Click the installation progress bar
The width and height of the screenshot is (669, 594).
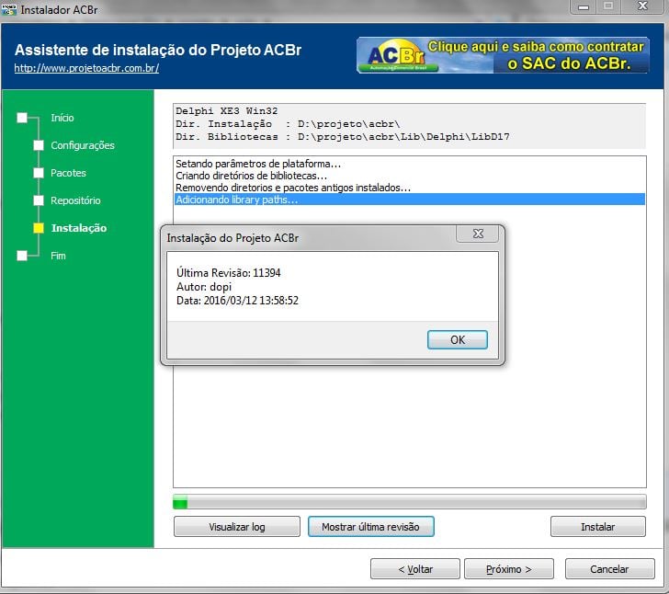click(x=410, y=502)
